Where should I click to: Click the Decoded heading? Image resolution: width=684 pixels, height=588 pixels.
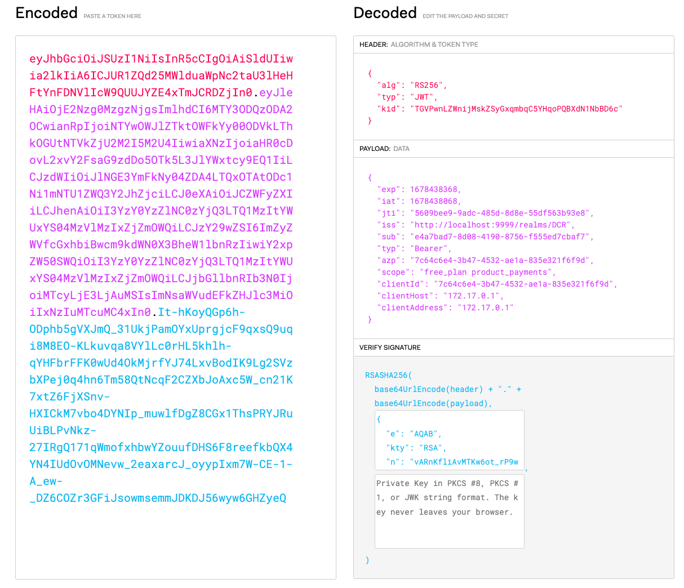(x=385, y=13)
